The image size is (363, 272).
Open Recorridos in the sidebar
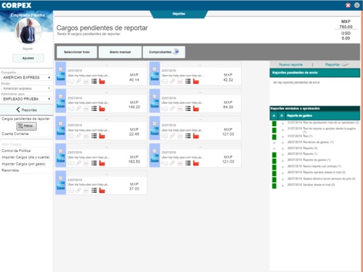[x=10, y=170]
